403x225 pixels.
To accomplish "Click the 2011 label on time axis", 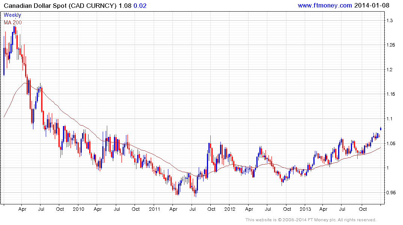I will 154,209.
